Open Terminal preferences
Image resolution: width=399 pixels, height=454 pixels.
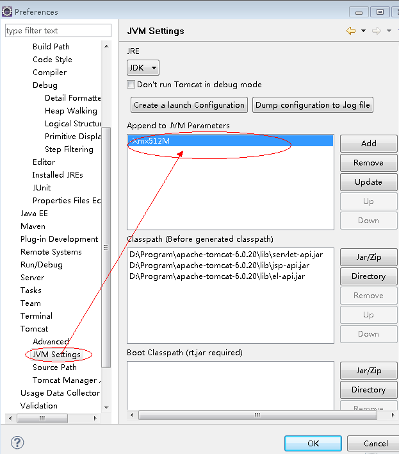(37, 316)
